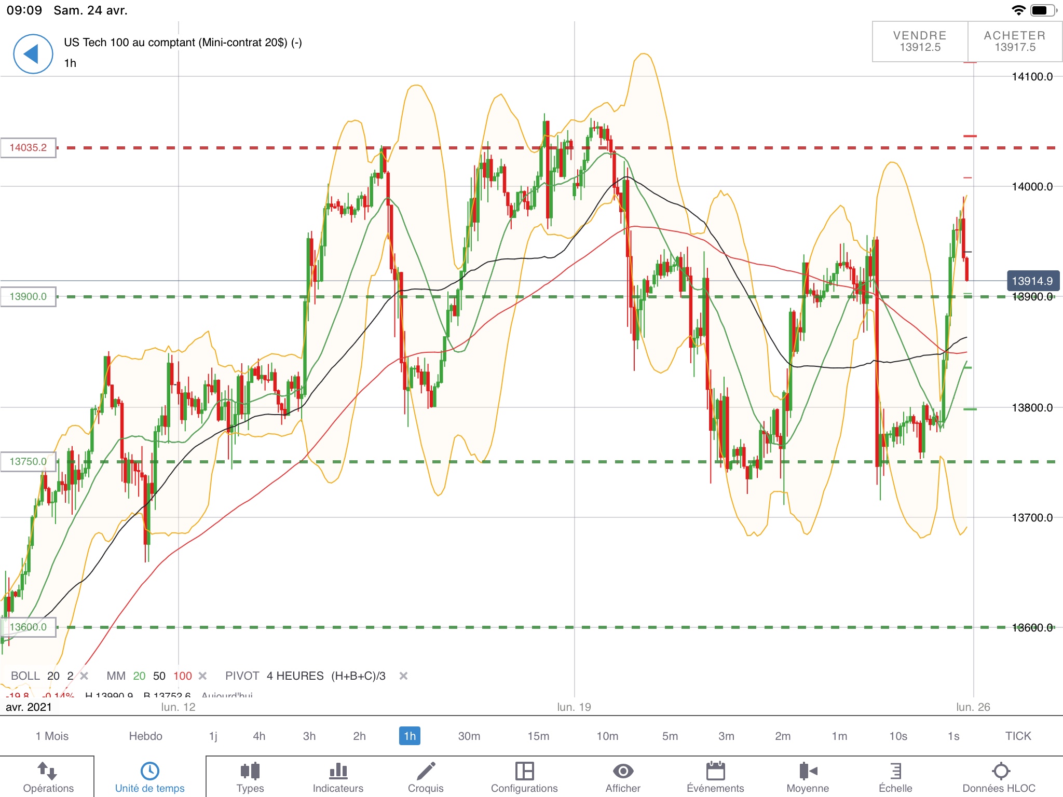Screen dimensions: 1063x797
Task: Select the 15m timeframe
Action: 538,736
